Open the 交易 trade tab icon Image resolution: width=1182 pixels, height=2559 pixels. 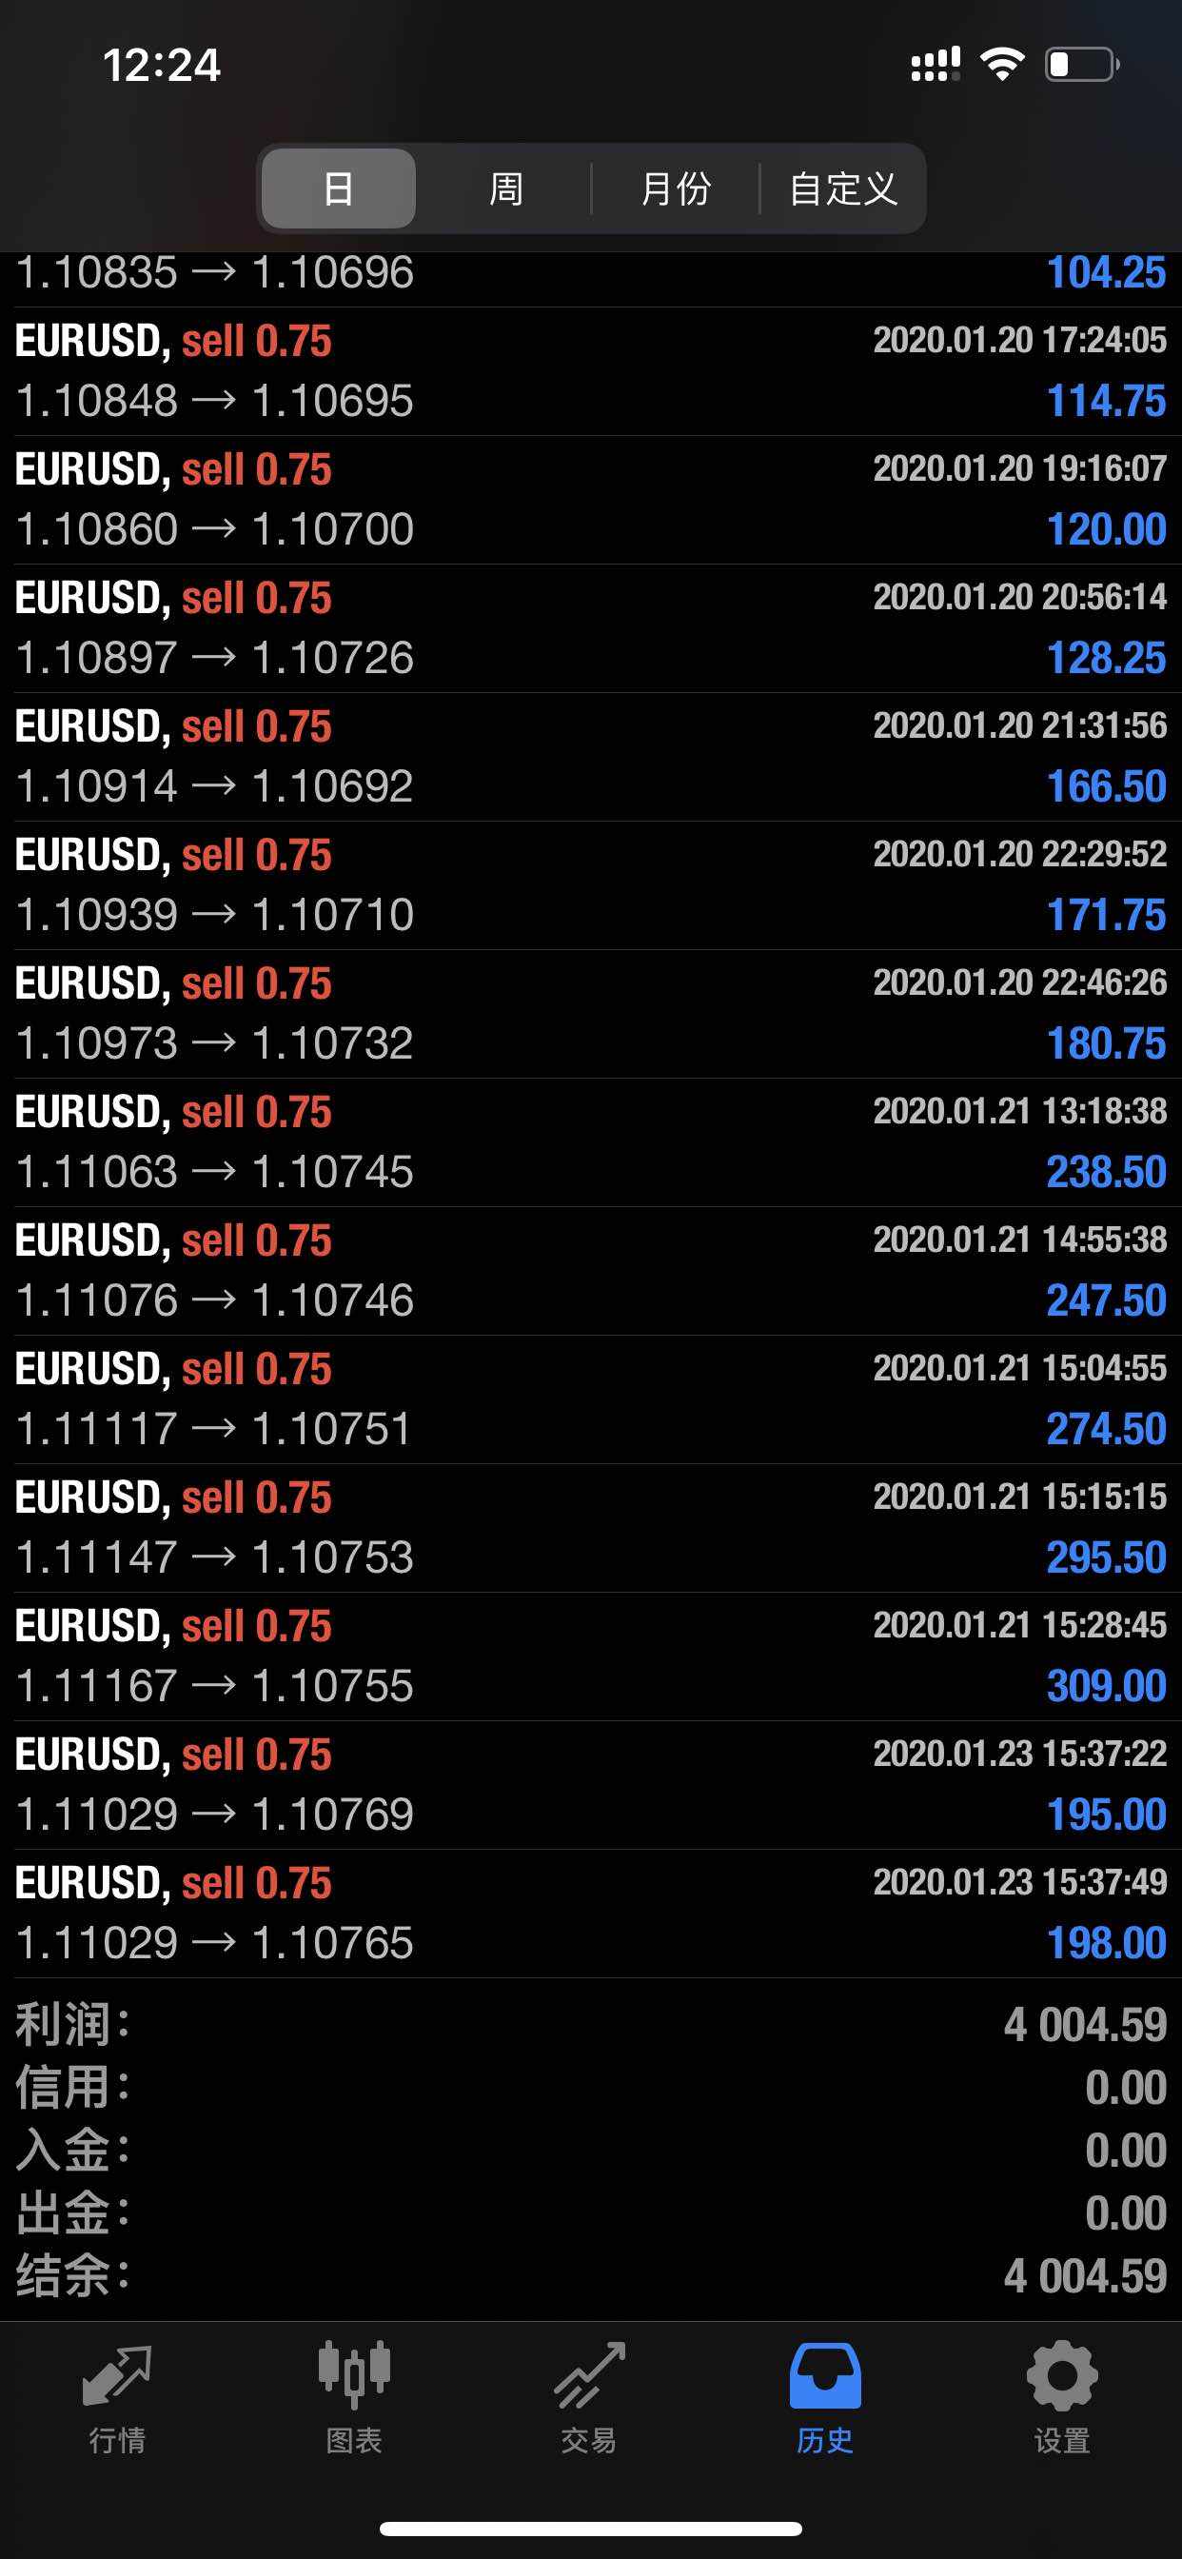pyautogui.click(x=589, y=2376)
